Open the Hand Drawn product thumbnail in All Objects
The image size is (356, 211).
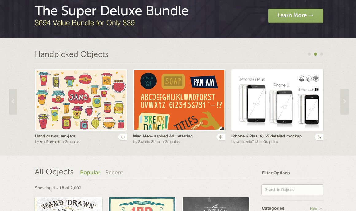point(68,204)
